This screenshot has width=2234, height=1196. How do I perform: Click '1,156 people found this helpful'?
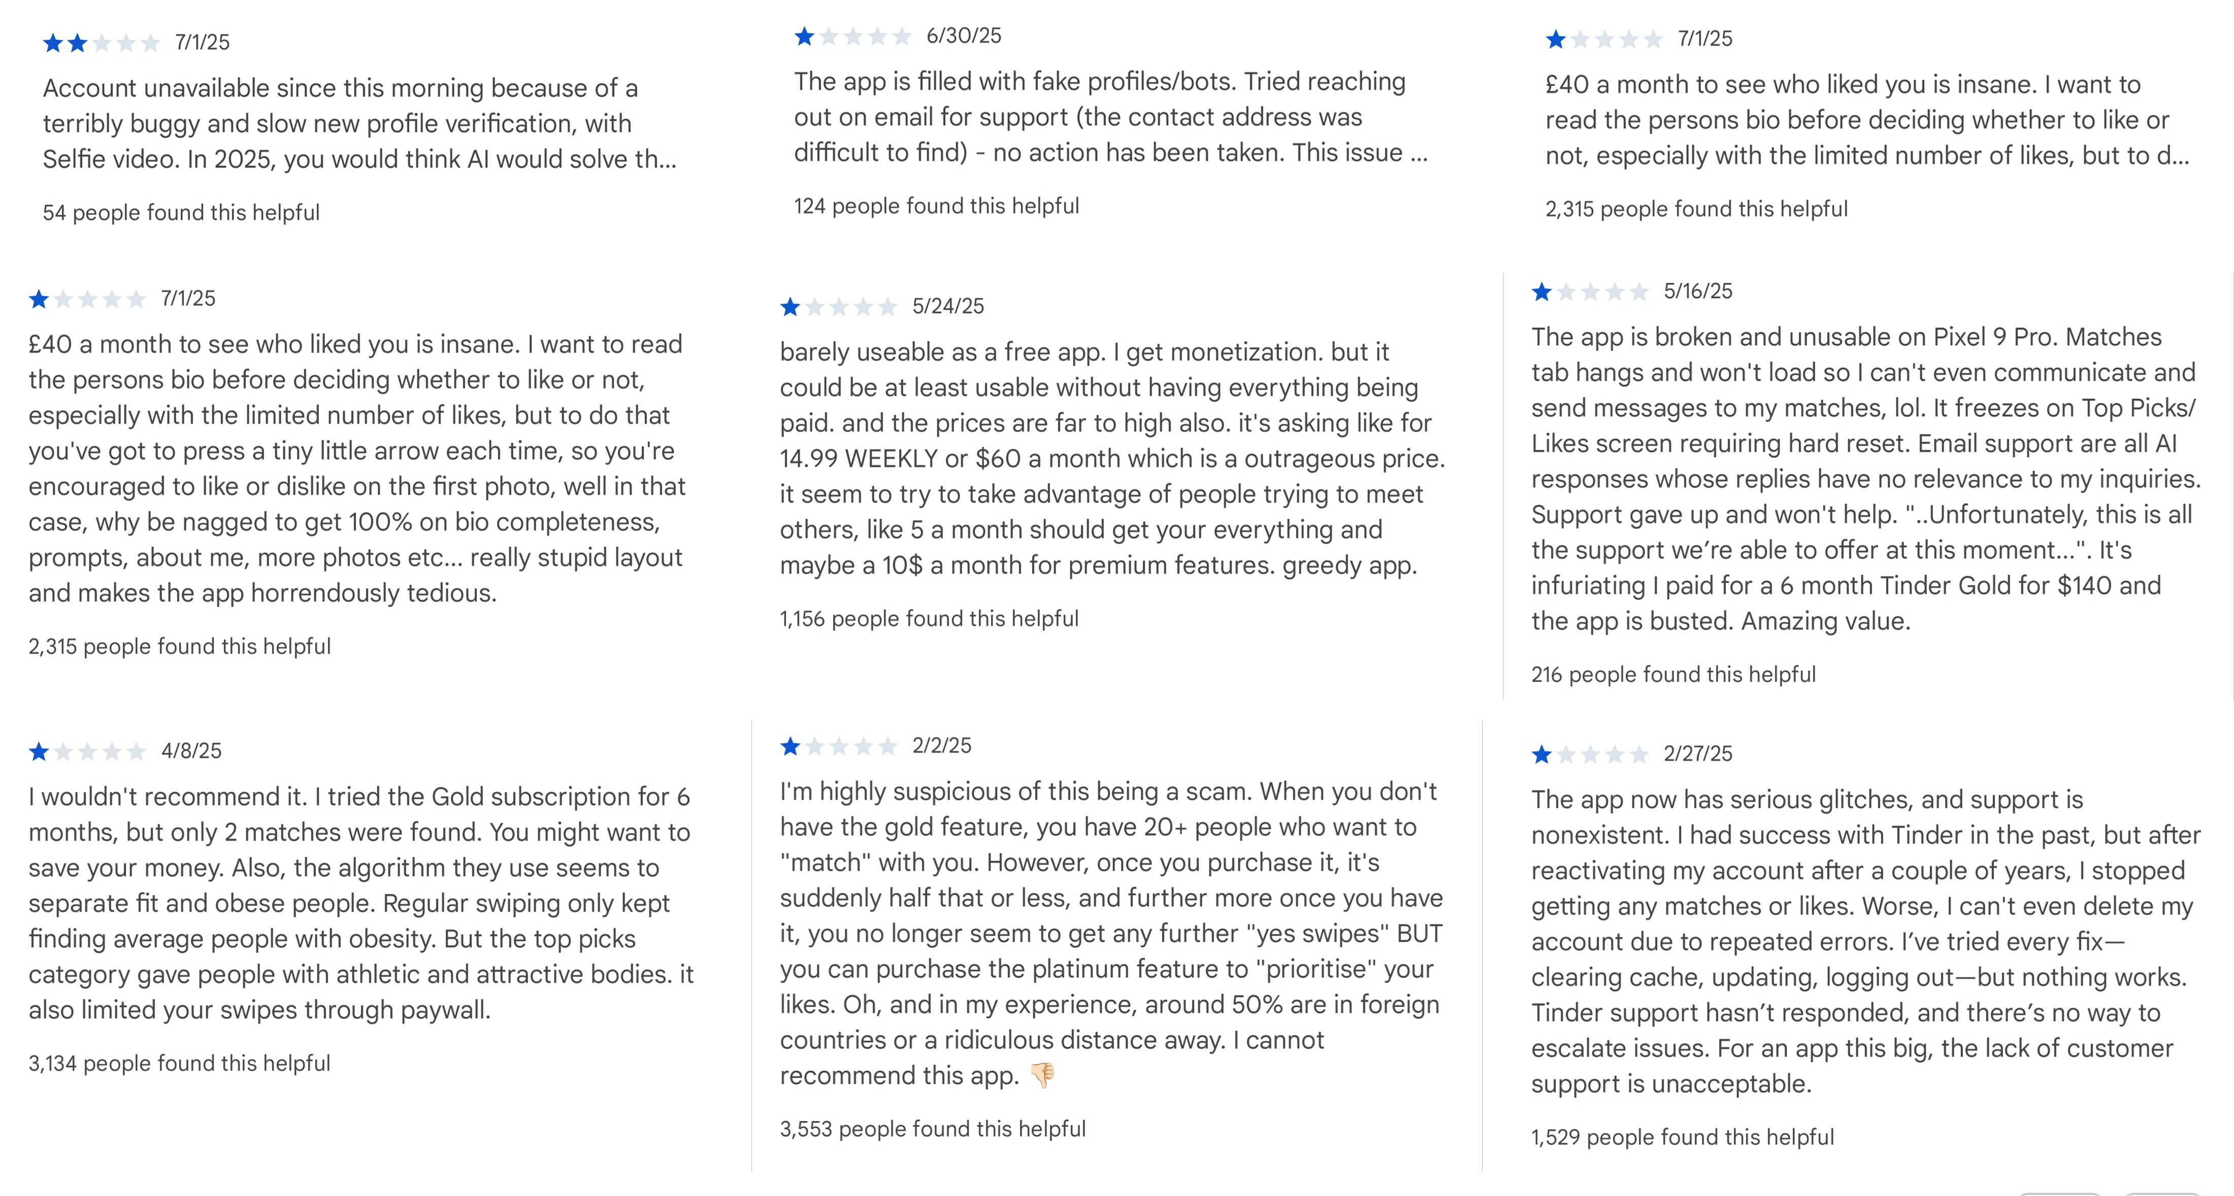click(929, 618)
